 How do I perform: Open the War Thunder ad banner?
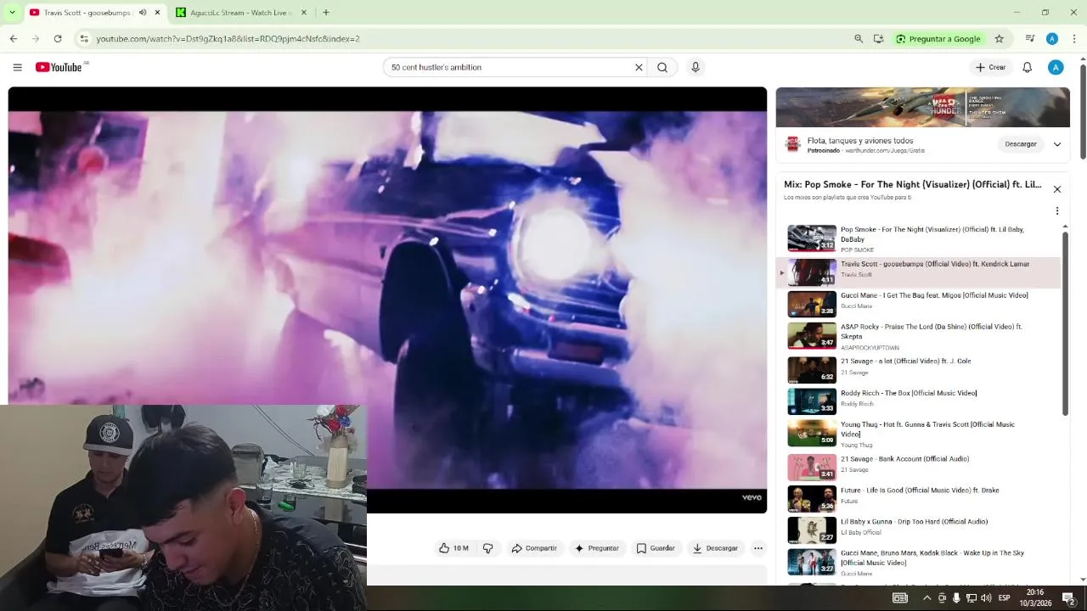pyautogui.click(x=922, y=107)
